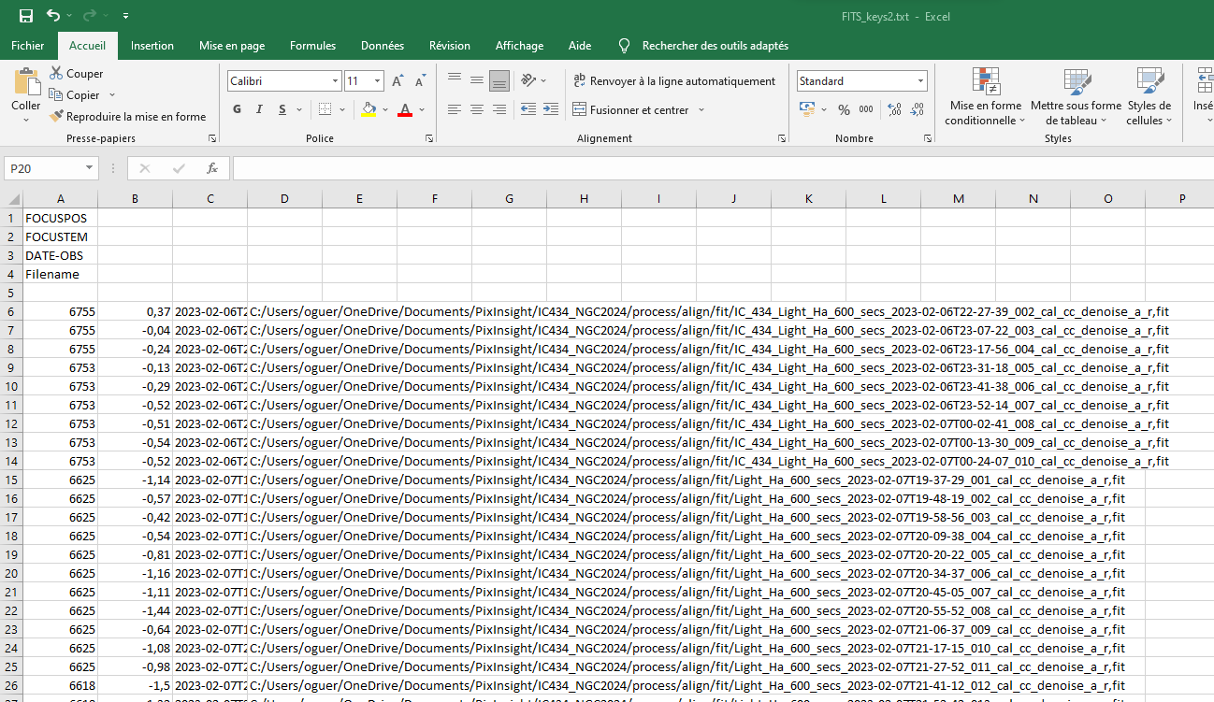Activate Reproduire la mise en forme brush
1214x702 pixels.
click(127, 117)
